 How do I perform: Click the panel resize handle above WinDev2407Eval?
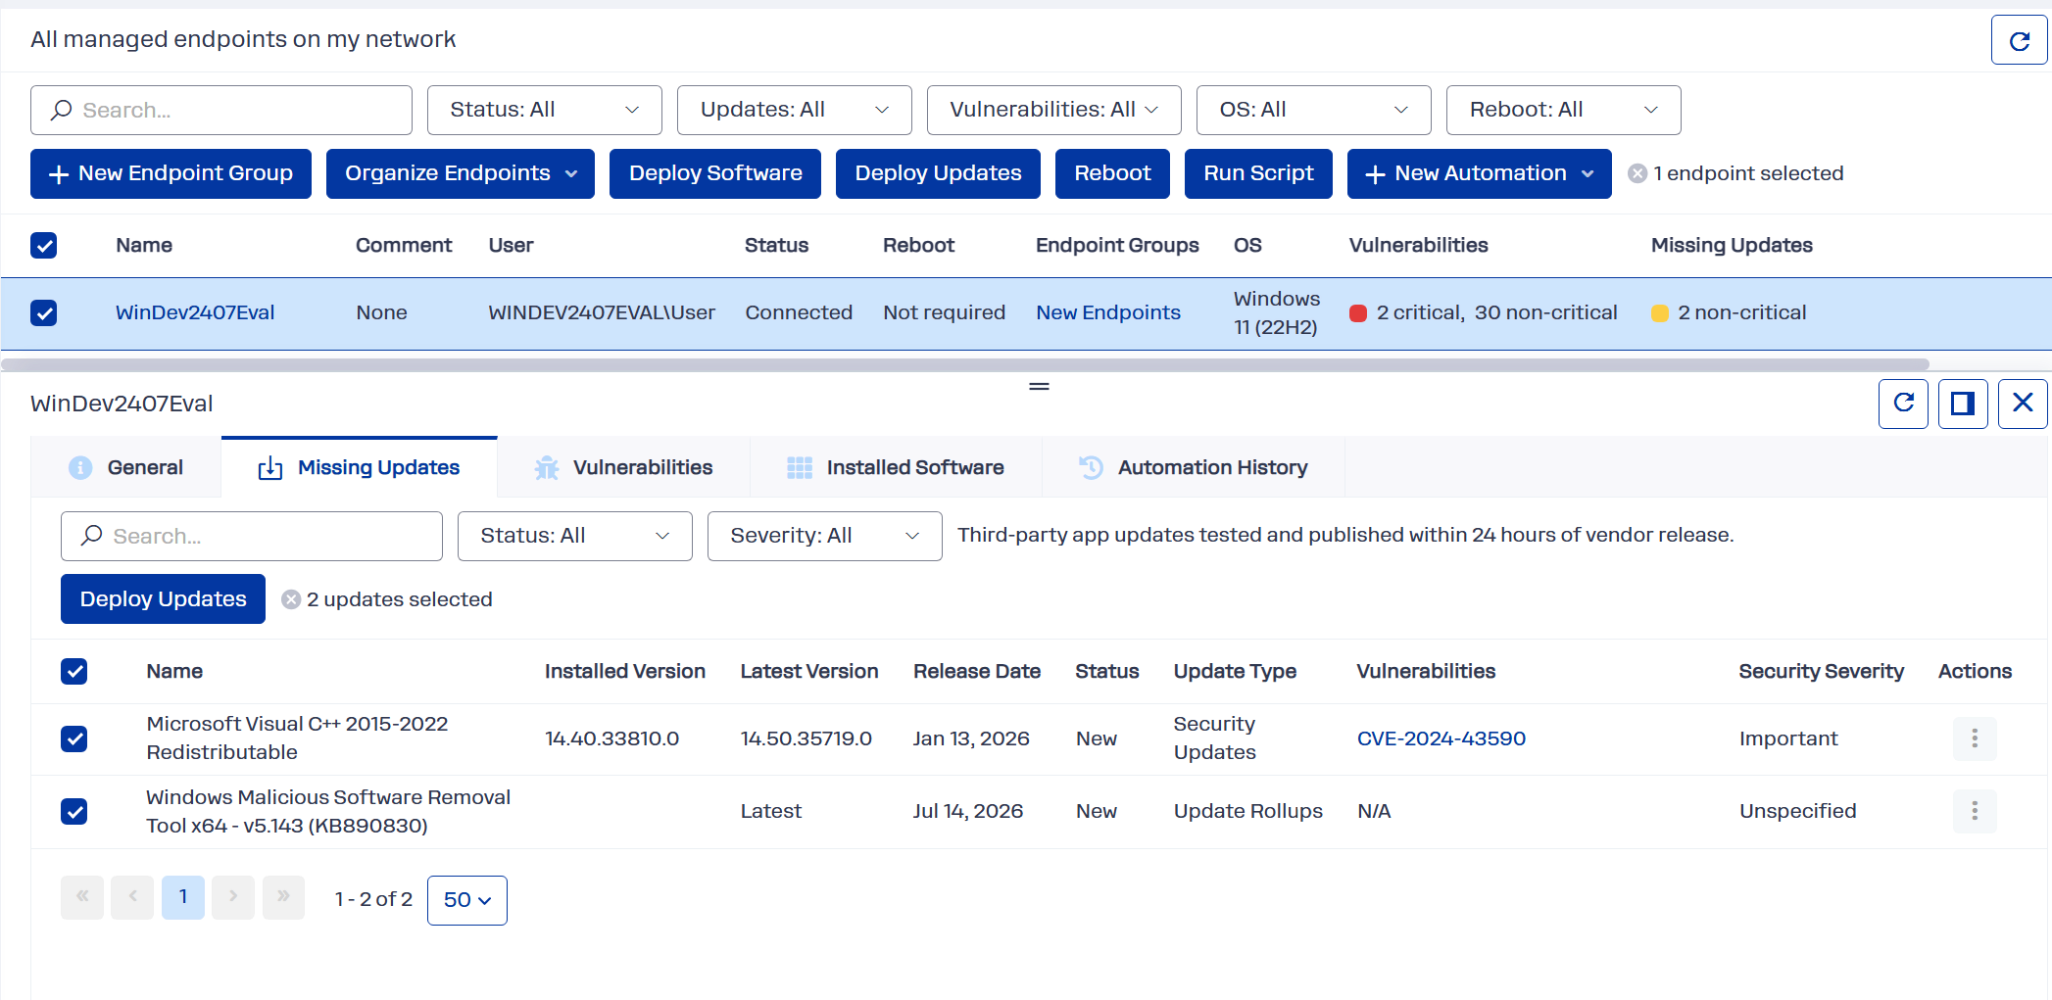click(1039, 387)
